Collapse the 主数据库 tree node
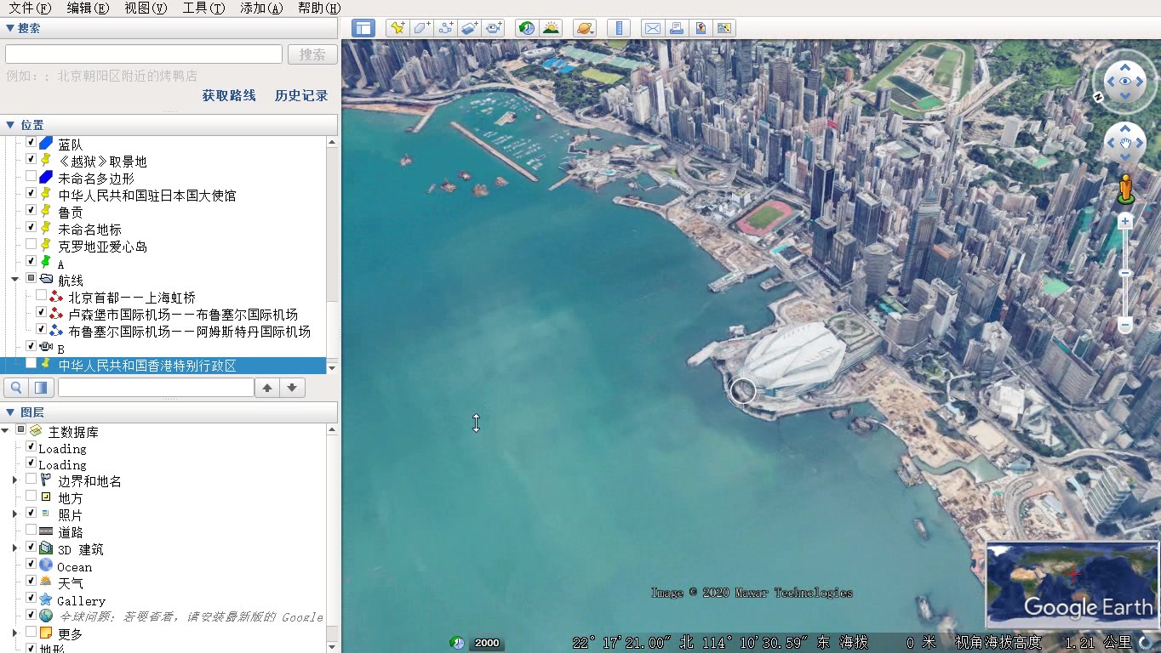 point(5,431)
